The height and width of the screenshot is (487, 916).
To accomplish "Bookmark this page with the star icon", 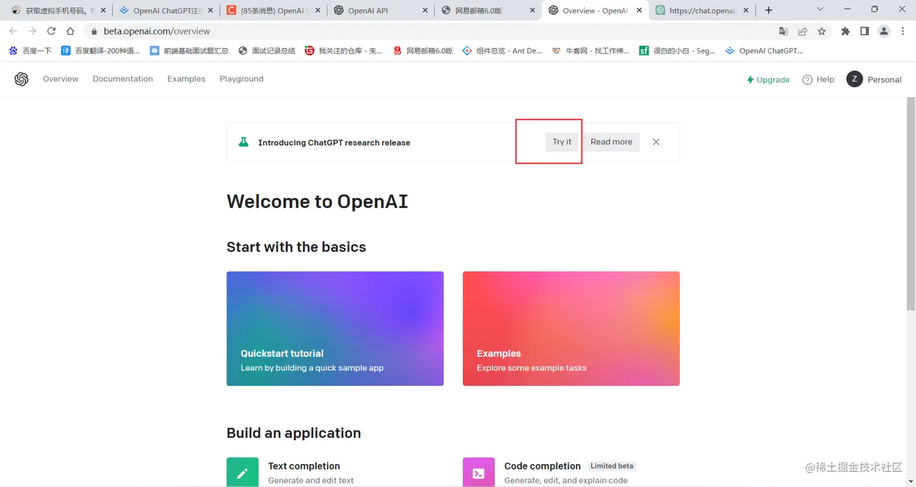I will pos(821,31).
